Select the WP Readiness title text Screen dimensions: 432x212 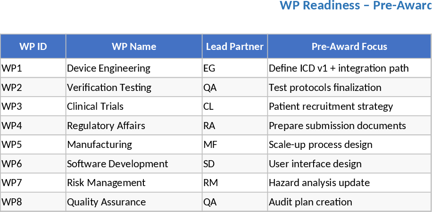coord(356,6)
